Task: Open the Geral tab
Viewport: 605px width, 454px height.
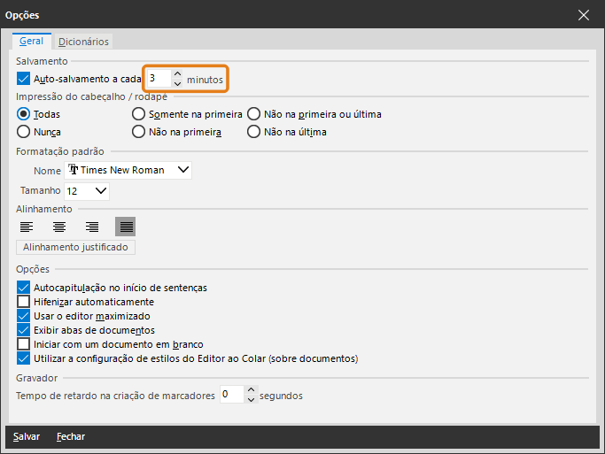Action: tap(31, 42)
